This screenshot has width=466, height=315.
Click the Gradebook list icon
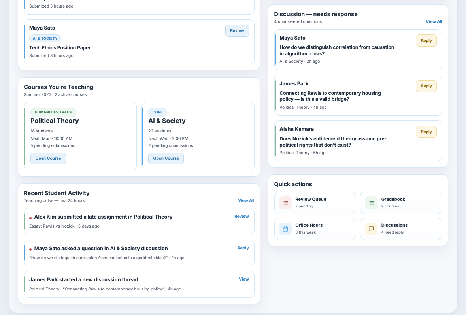[x=371, y=202]
